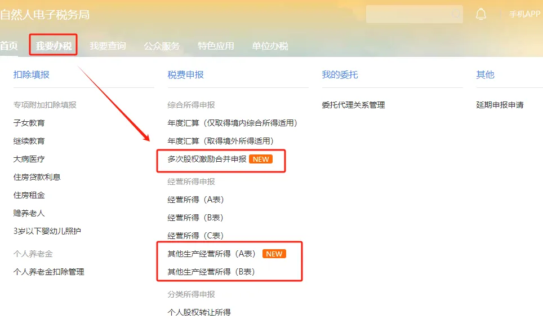The width and height of the screenshot is (543, 323).
Task: Choose 多次股权激励合并申报 entry
Action: [207, 159]
